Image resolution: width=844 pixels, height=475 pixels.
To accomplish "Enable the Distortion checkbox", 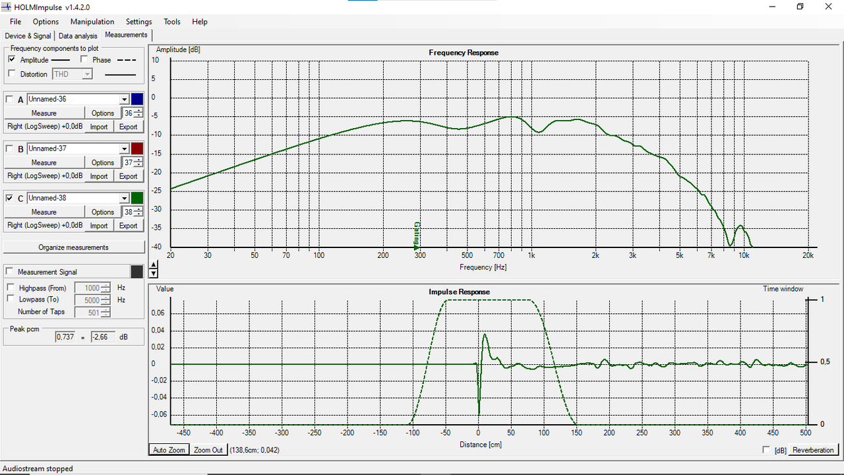I will (x=11, y=74).
